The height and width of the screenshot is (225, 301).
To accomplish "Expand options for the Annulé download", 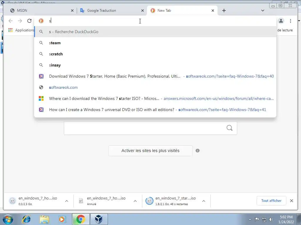I will 135,201.
